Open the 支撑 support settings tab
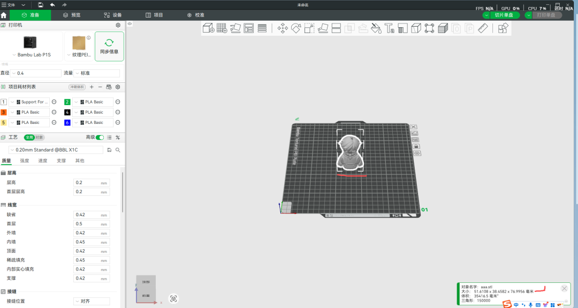The image size is (578, 308). coord(61,161)
